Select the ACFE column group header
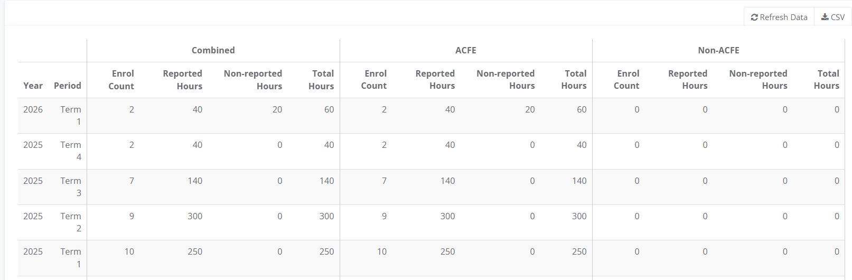 pyautogui.click(x=465, y=50)
